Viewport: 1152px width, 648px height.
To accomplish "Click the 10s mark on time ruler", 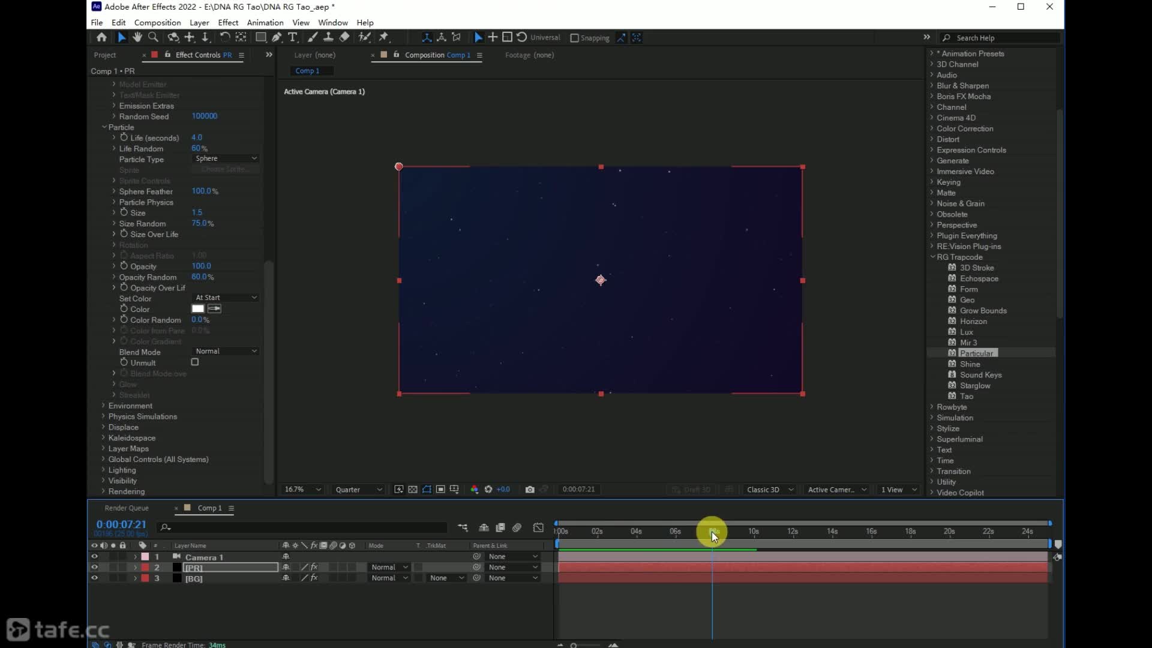I will pyautogui.click(x=753, y=531).
